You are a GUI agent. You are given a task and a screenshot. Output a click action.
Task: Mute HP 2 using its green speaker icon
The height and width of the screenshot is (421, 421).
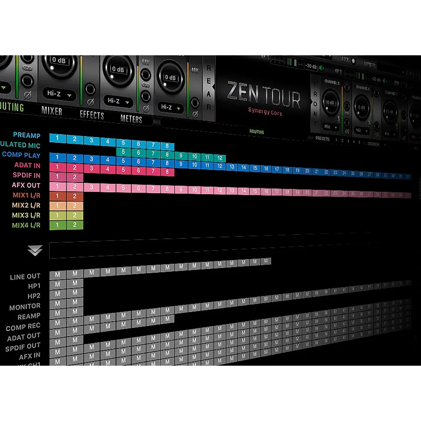[x=385, y=80]
